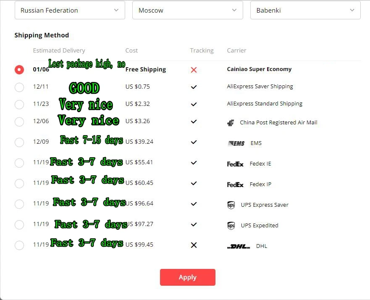This screenshot has width=370, height=300.
Task: Select Cainiao Super Economy radio button
Action: point(19,70)
